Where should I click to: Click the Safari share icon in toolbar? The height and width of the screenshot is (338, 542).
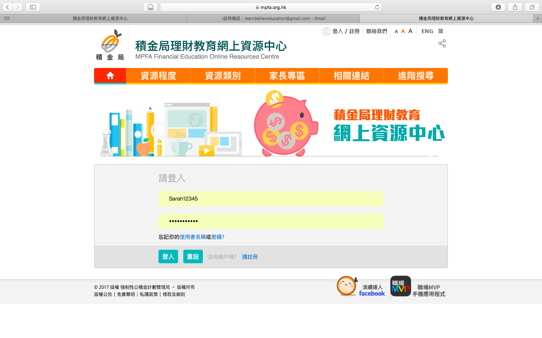pos(515,7)
